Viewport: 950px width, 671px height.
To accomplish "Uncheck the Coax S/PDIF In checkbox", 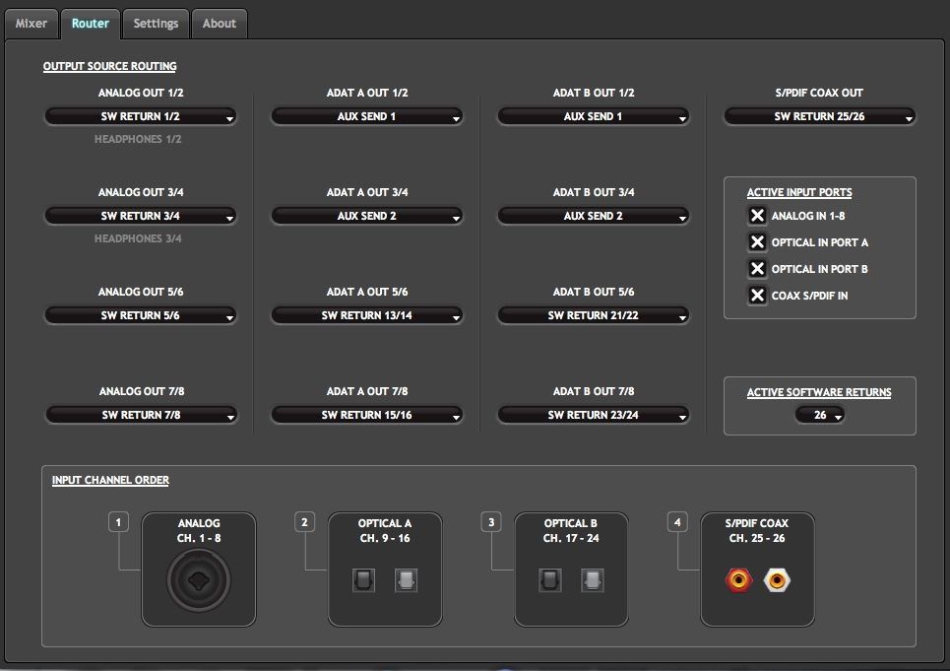I will (x=757, y=296).
